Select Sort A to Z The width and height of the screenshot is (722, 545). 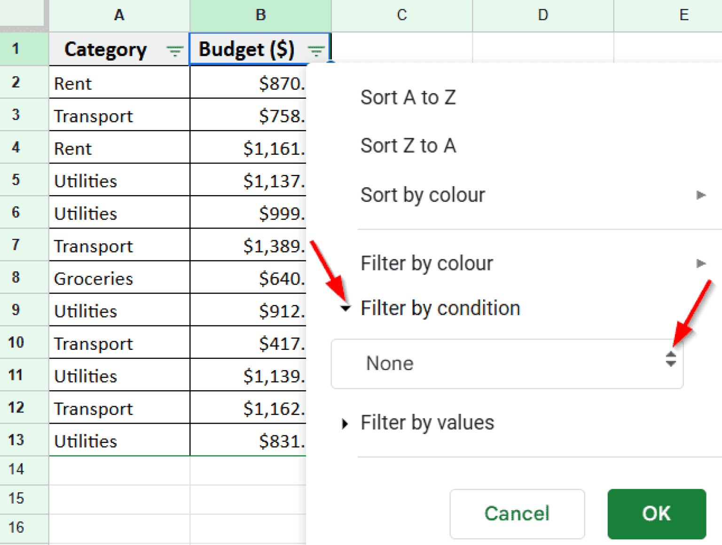point(408,98)
